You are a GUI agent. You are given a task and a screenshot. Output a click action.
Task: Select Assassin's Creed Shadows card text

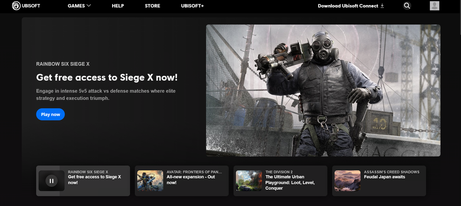[x=391, y=175]
